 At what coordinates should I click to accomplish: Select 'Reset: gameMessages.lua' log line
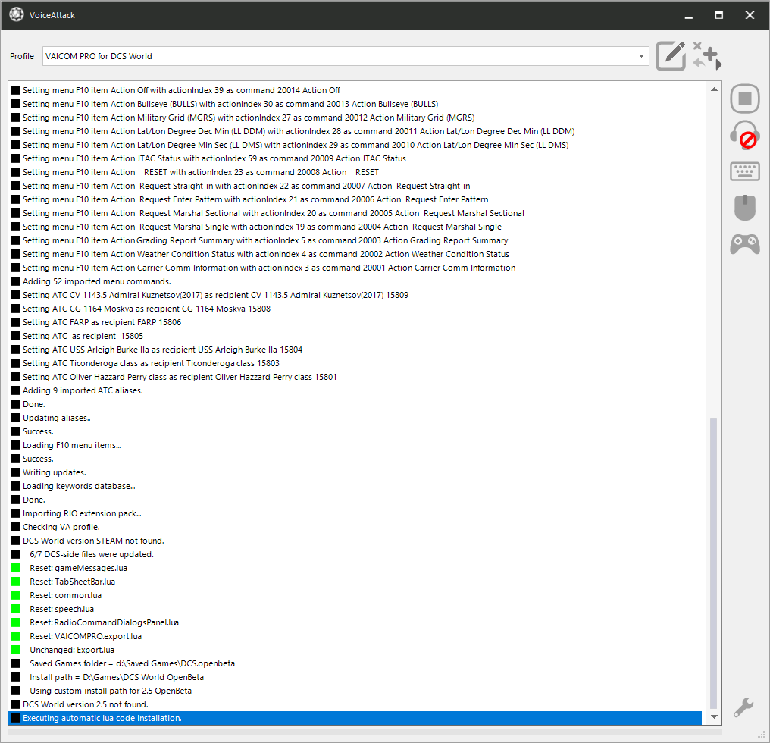click(355, 568)
